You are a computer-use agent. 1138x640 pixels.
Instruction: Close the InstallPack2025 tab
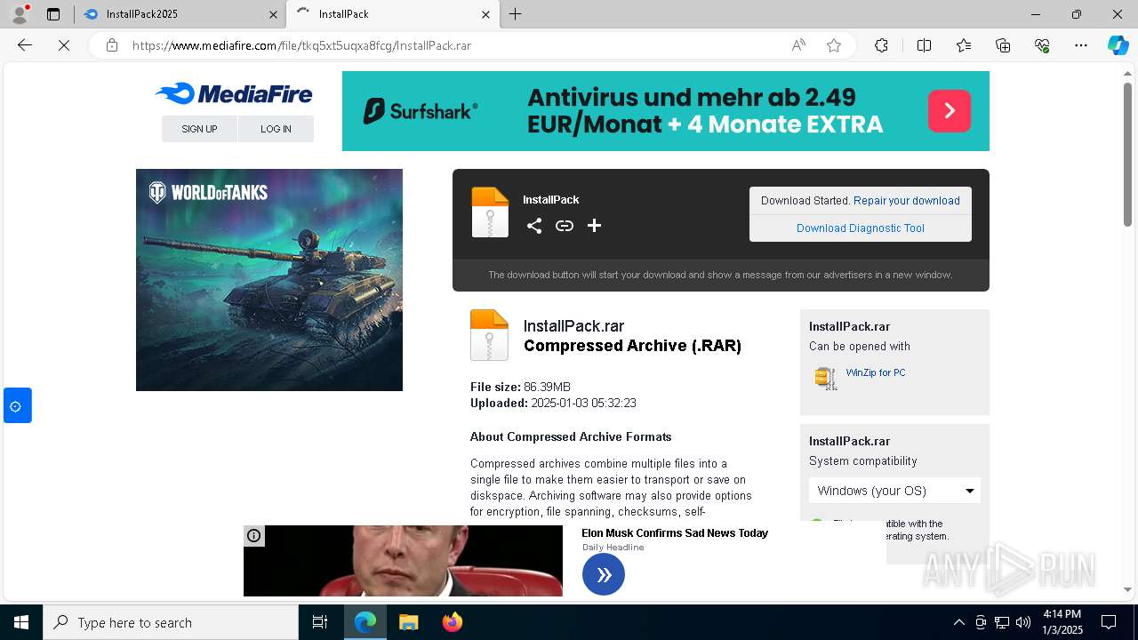pos(273,14)
